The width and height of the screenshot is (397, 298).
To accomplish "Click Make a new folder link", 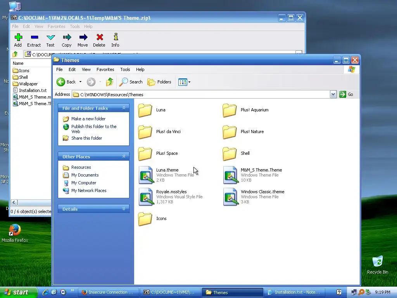I will coord(88,119).
